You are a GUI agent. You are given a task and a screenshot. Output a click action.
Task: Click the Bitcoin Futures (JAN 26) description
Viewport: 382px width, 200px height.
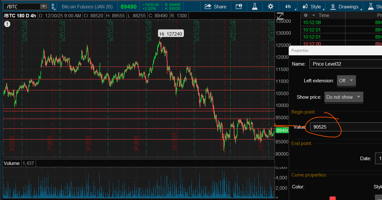(87, 6)
